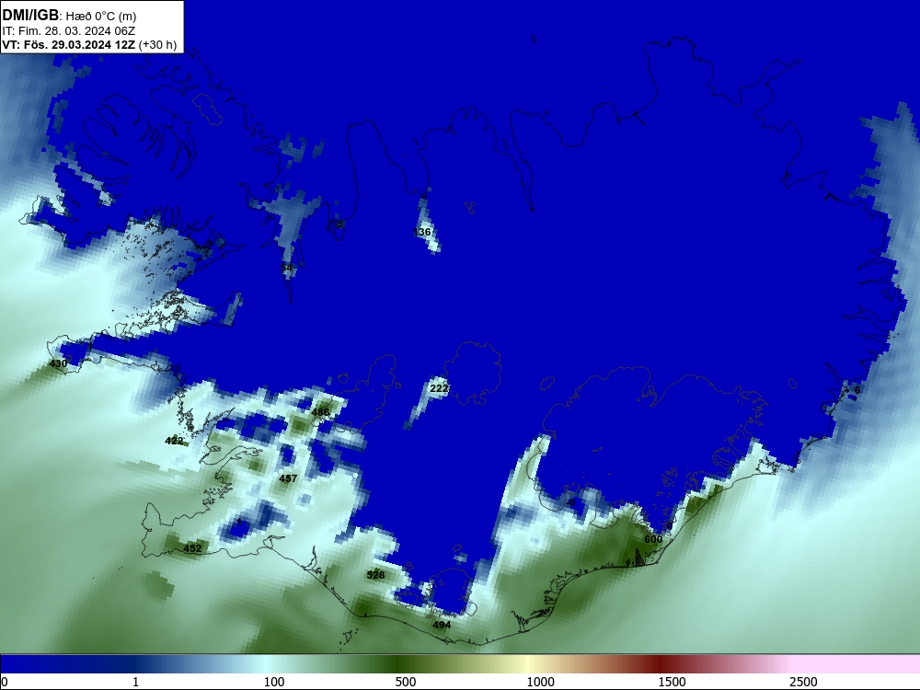Click the '(+30 h)' forecast offset text
Viewport: 920px width, 690px height.
pos(158,44)
